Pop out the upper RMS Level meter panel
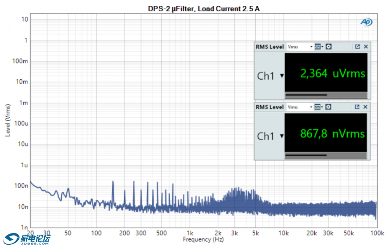 [x=357, y=47]
